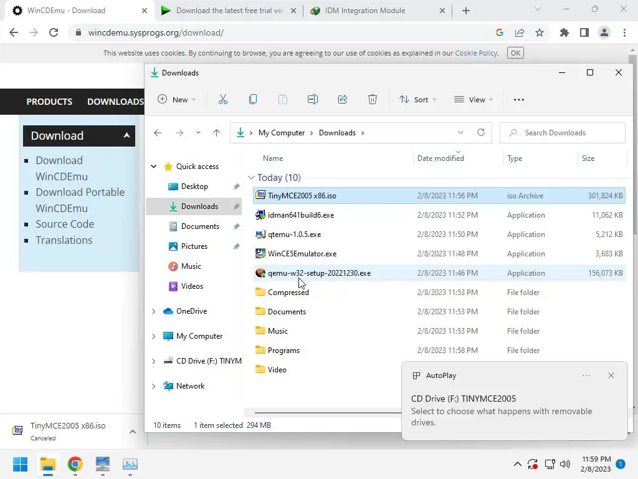Click File Explorer on taskbar
Image resolution: width=638 pixels, height=479 pixels.
tap(48, 464)
